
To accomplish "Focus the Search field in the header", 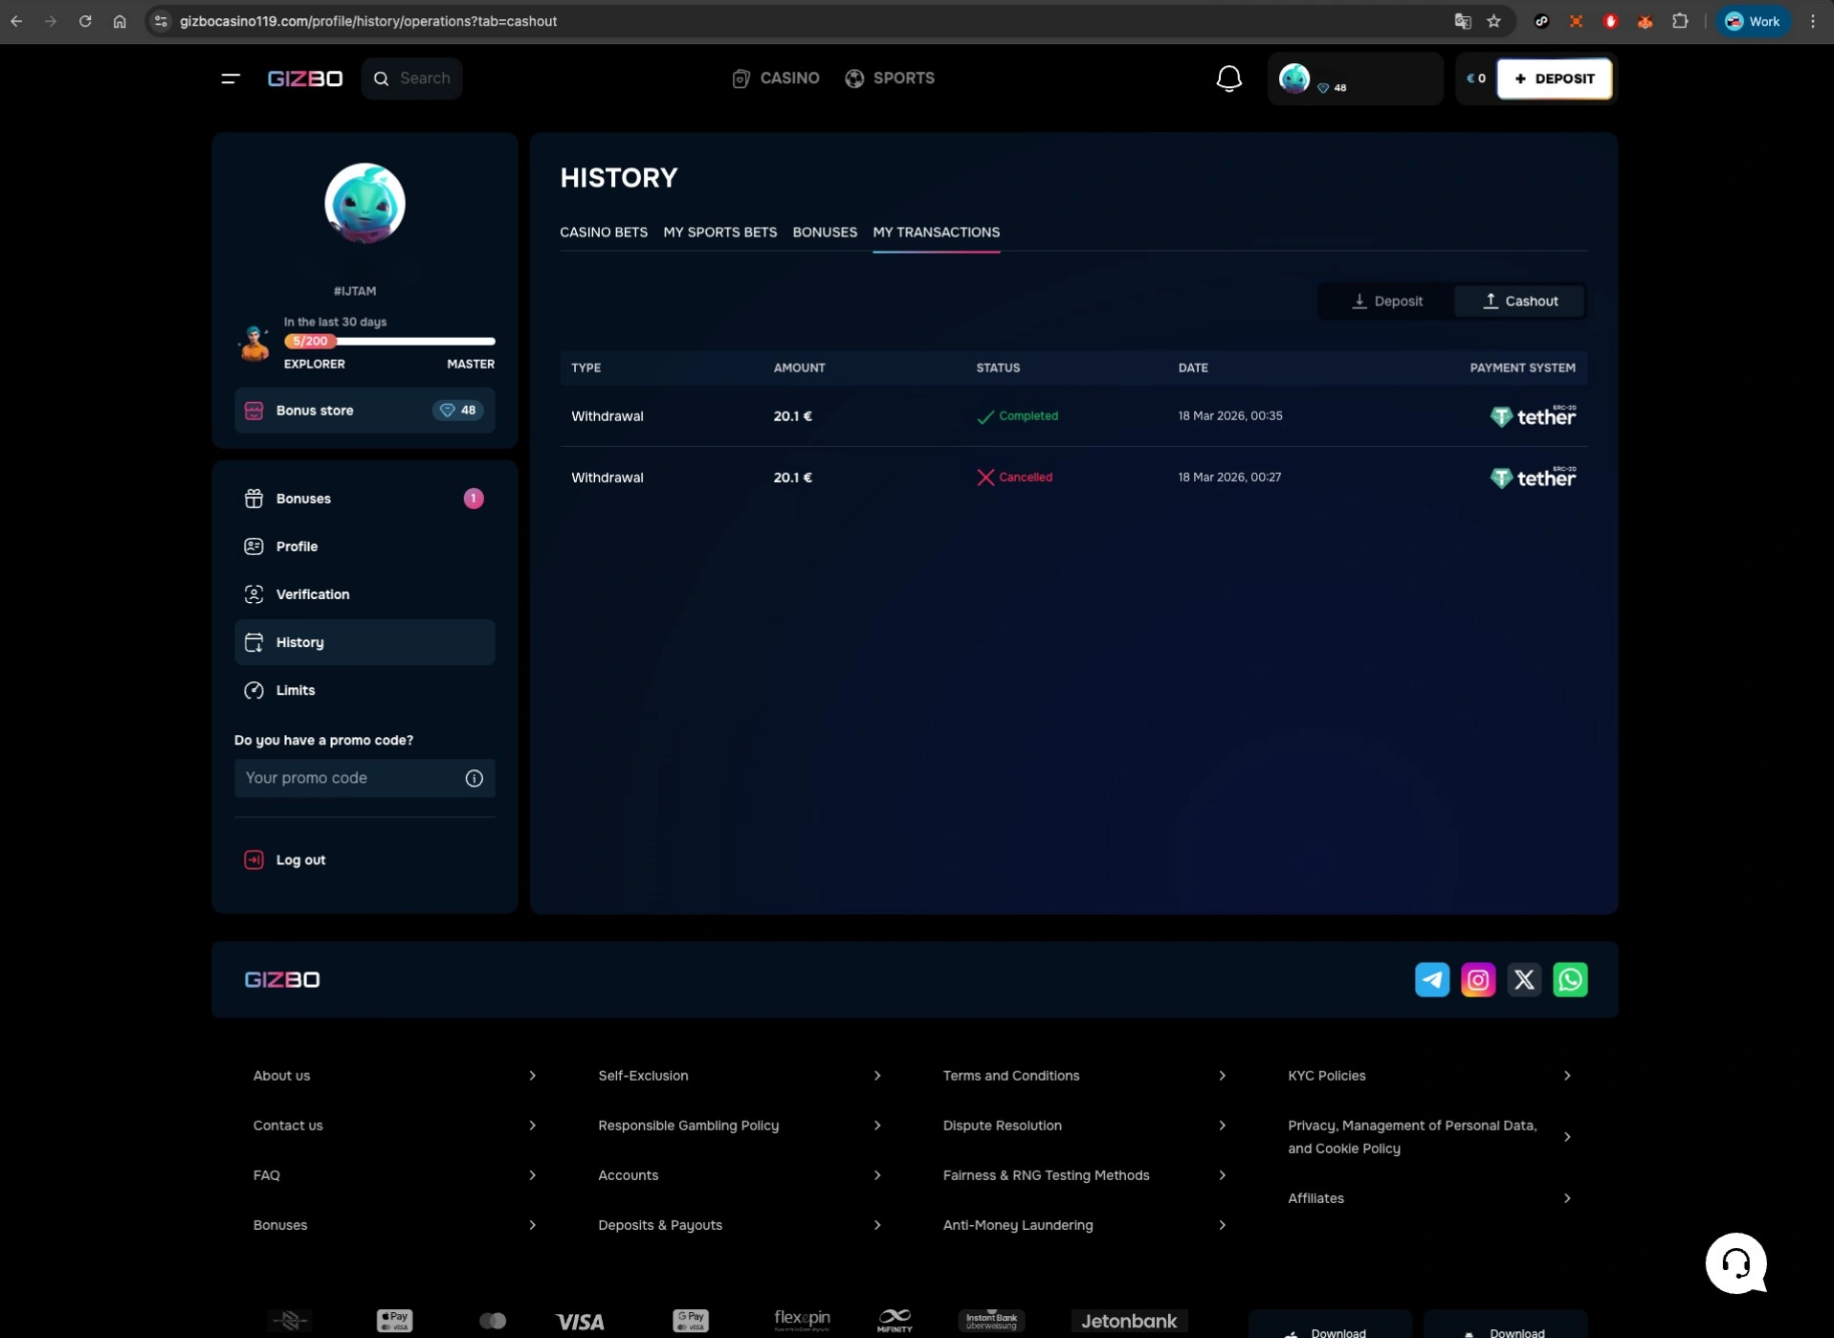I will click(x=411, y=78).
